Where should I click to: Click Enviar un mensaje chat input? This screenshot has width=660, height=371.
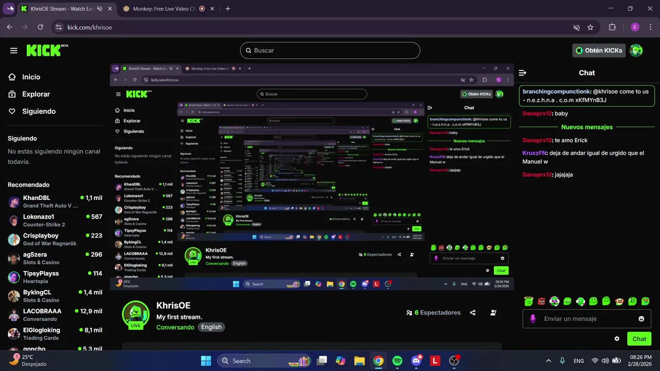point(587,319)
